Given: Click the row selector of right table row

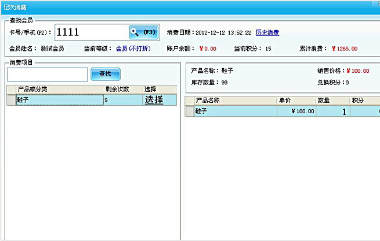Looking at the screenshot, I should tap(190, 111).
